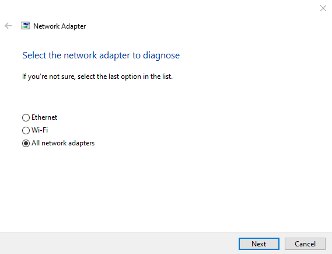Close the troubleshooter with the X icon
The image size is (332, 254).
(323, 8)
